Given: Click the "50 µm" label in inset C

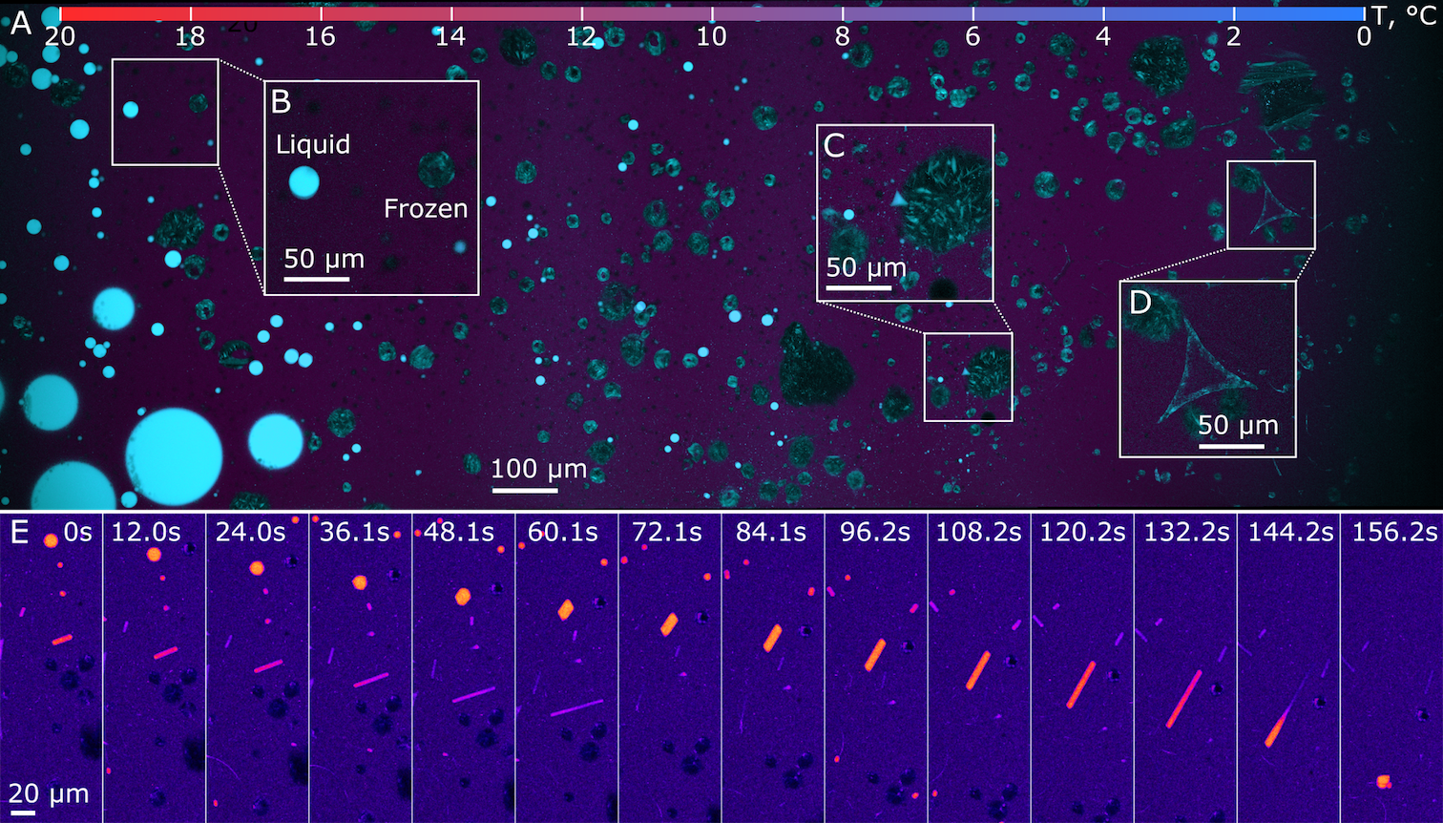Looking at the screenshot, I should 866,267.
